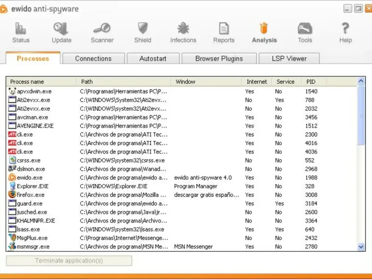
Task: Open the Help question mark icon
Action: point(345,28)
